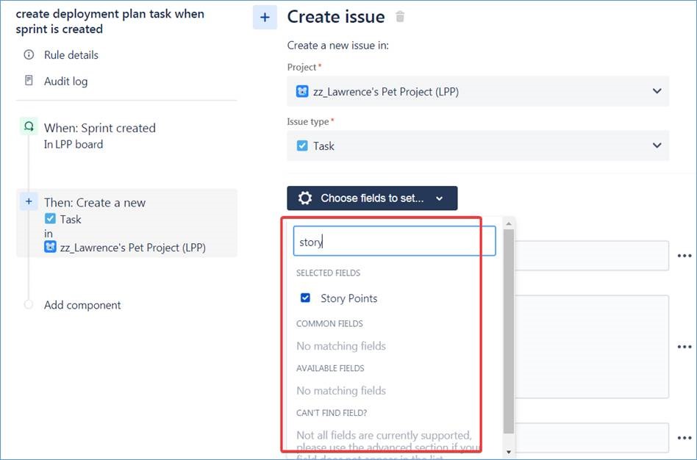Click the Story Points field label
Viewport: 697px width, 460px height.
pyautogui.click(x=349, y=298)
